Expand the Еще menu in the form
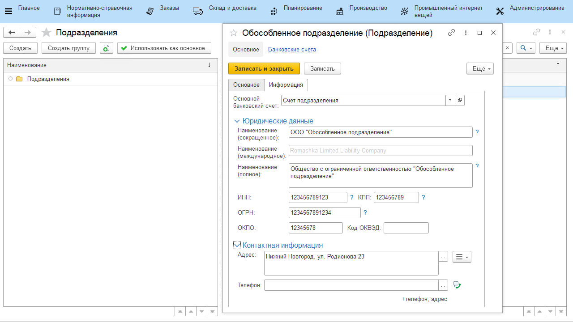This screenshot has width=573, height=322. (x=479, y=68)
